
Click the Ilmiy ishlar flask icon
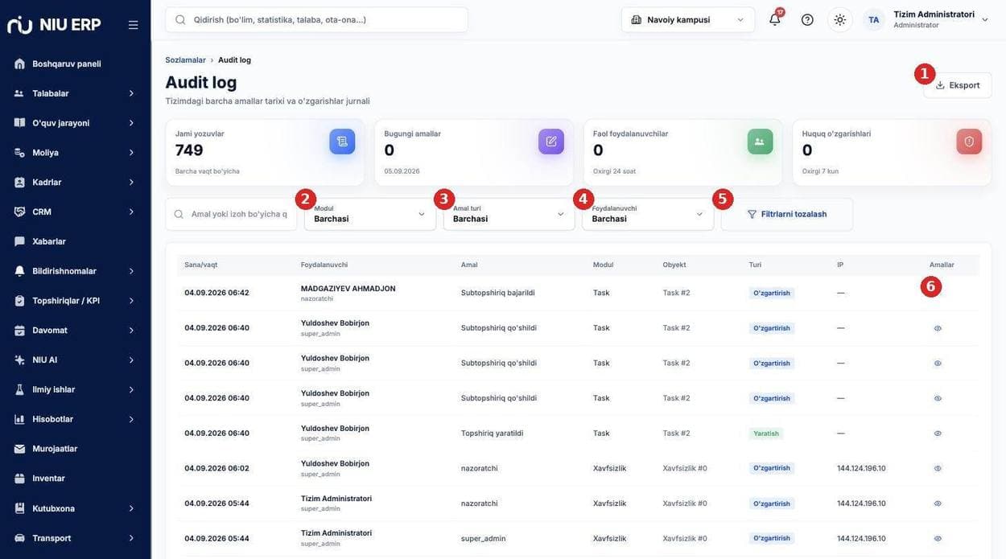(19, 389)
